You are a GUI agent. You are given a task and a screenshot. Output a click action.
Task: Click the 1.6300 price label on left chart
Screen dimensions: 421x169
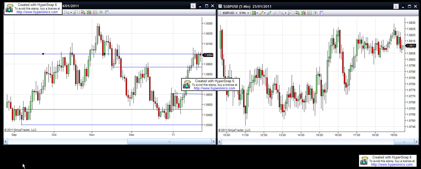[208, 23]
